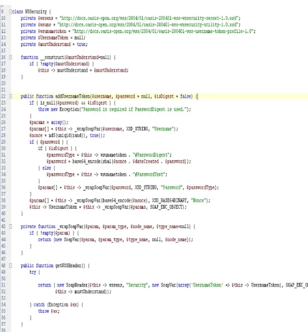Screen dimensions: 308x332
Task: Click the "__construct" function name
Action: (x=52, y=57)
